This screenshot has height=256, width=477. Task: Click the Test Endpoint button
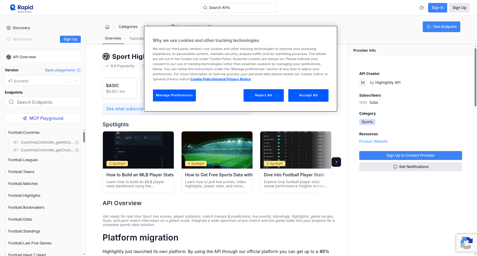point(442,27)
